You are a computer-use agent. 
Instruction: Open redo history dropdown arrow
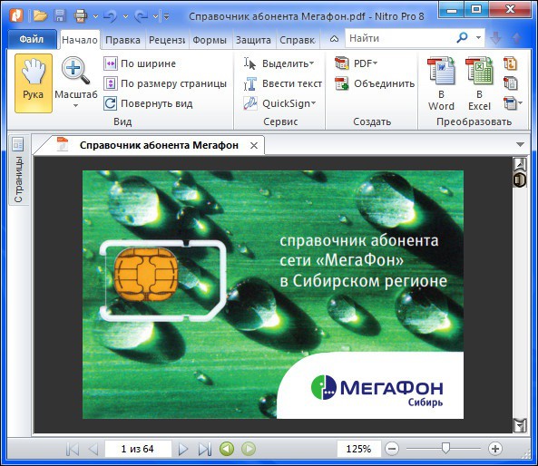pos(155,16)
